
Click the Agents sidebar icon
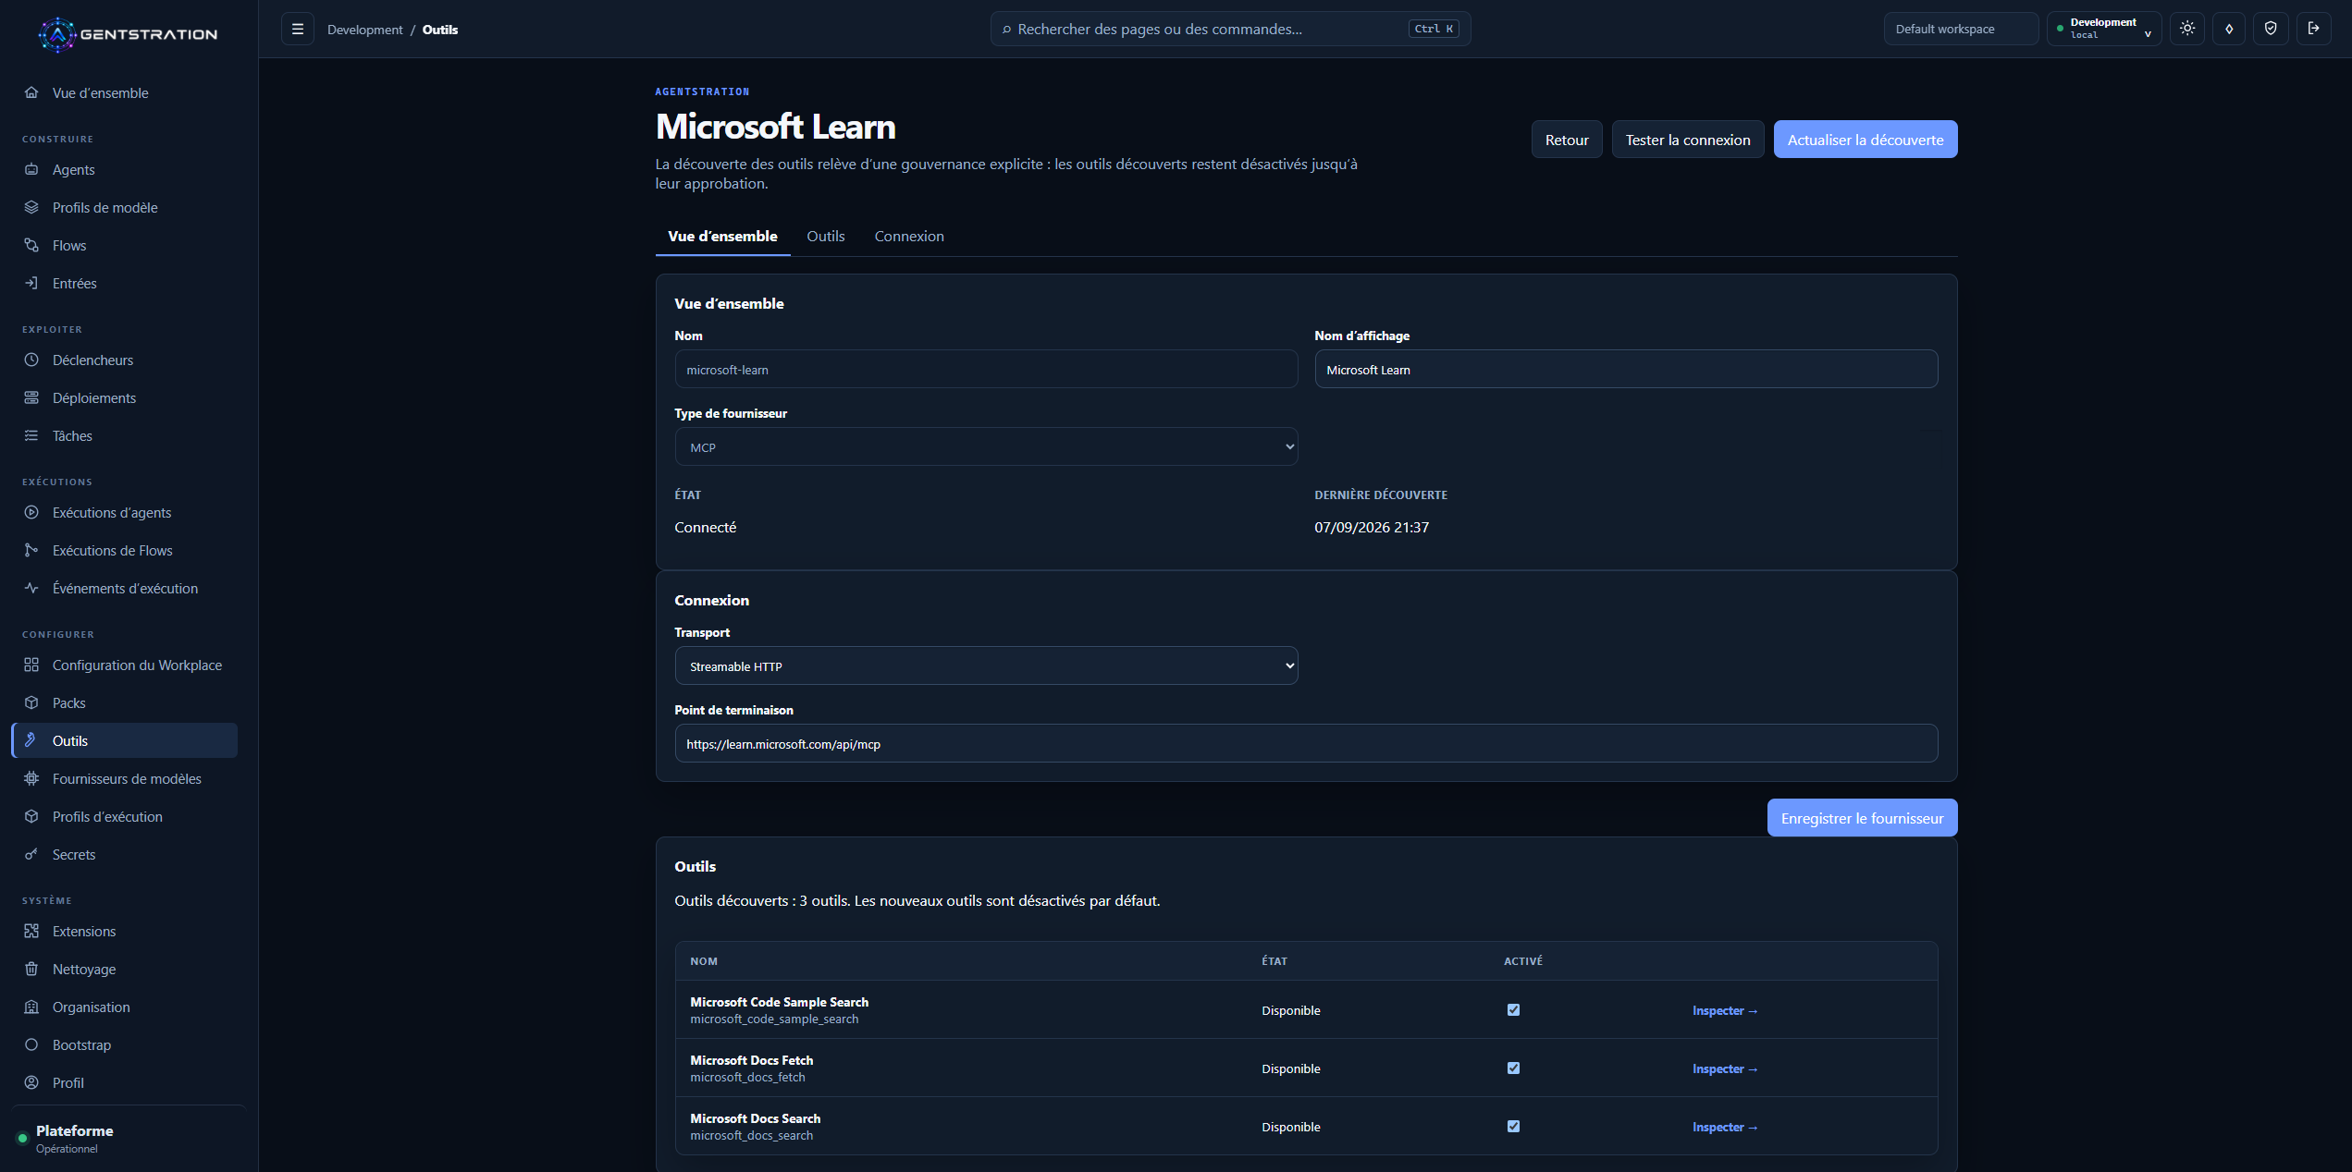point(31,169)
